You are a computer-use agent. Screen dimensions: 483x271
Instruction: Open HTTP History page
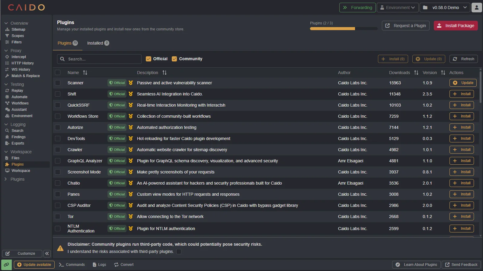click(22, 63)
